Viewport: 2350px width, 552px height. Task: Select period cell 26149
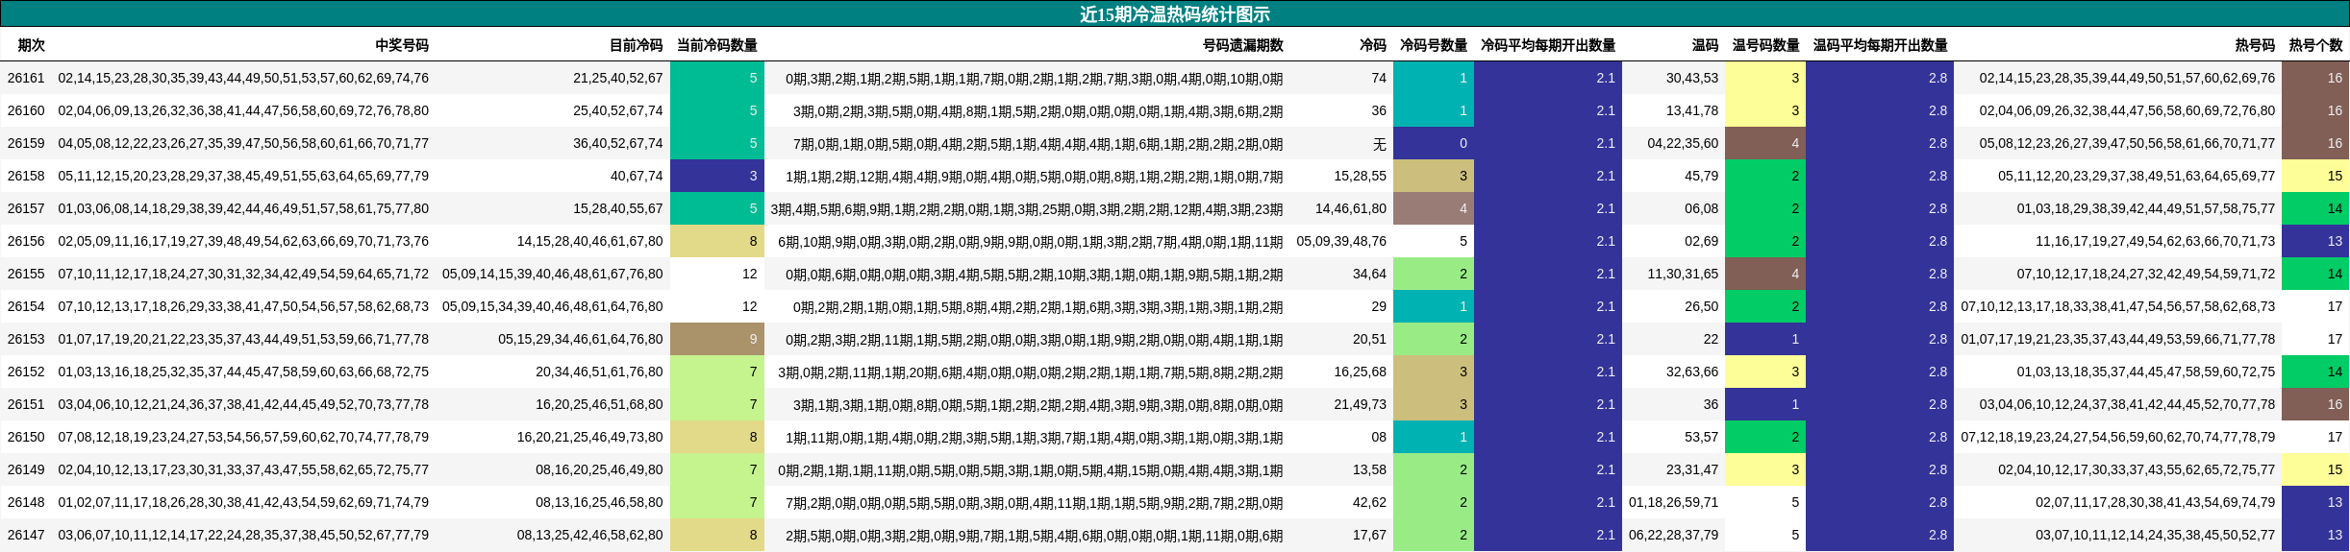coord(26,469)
